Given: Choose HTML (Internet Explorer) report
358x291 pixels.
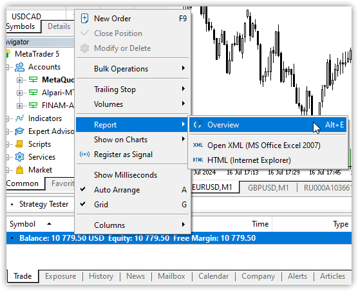Looking at the screenshot, I should point(268,160).
